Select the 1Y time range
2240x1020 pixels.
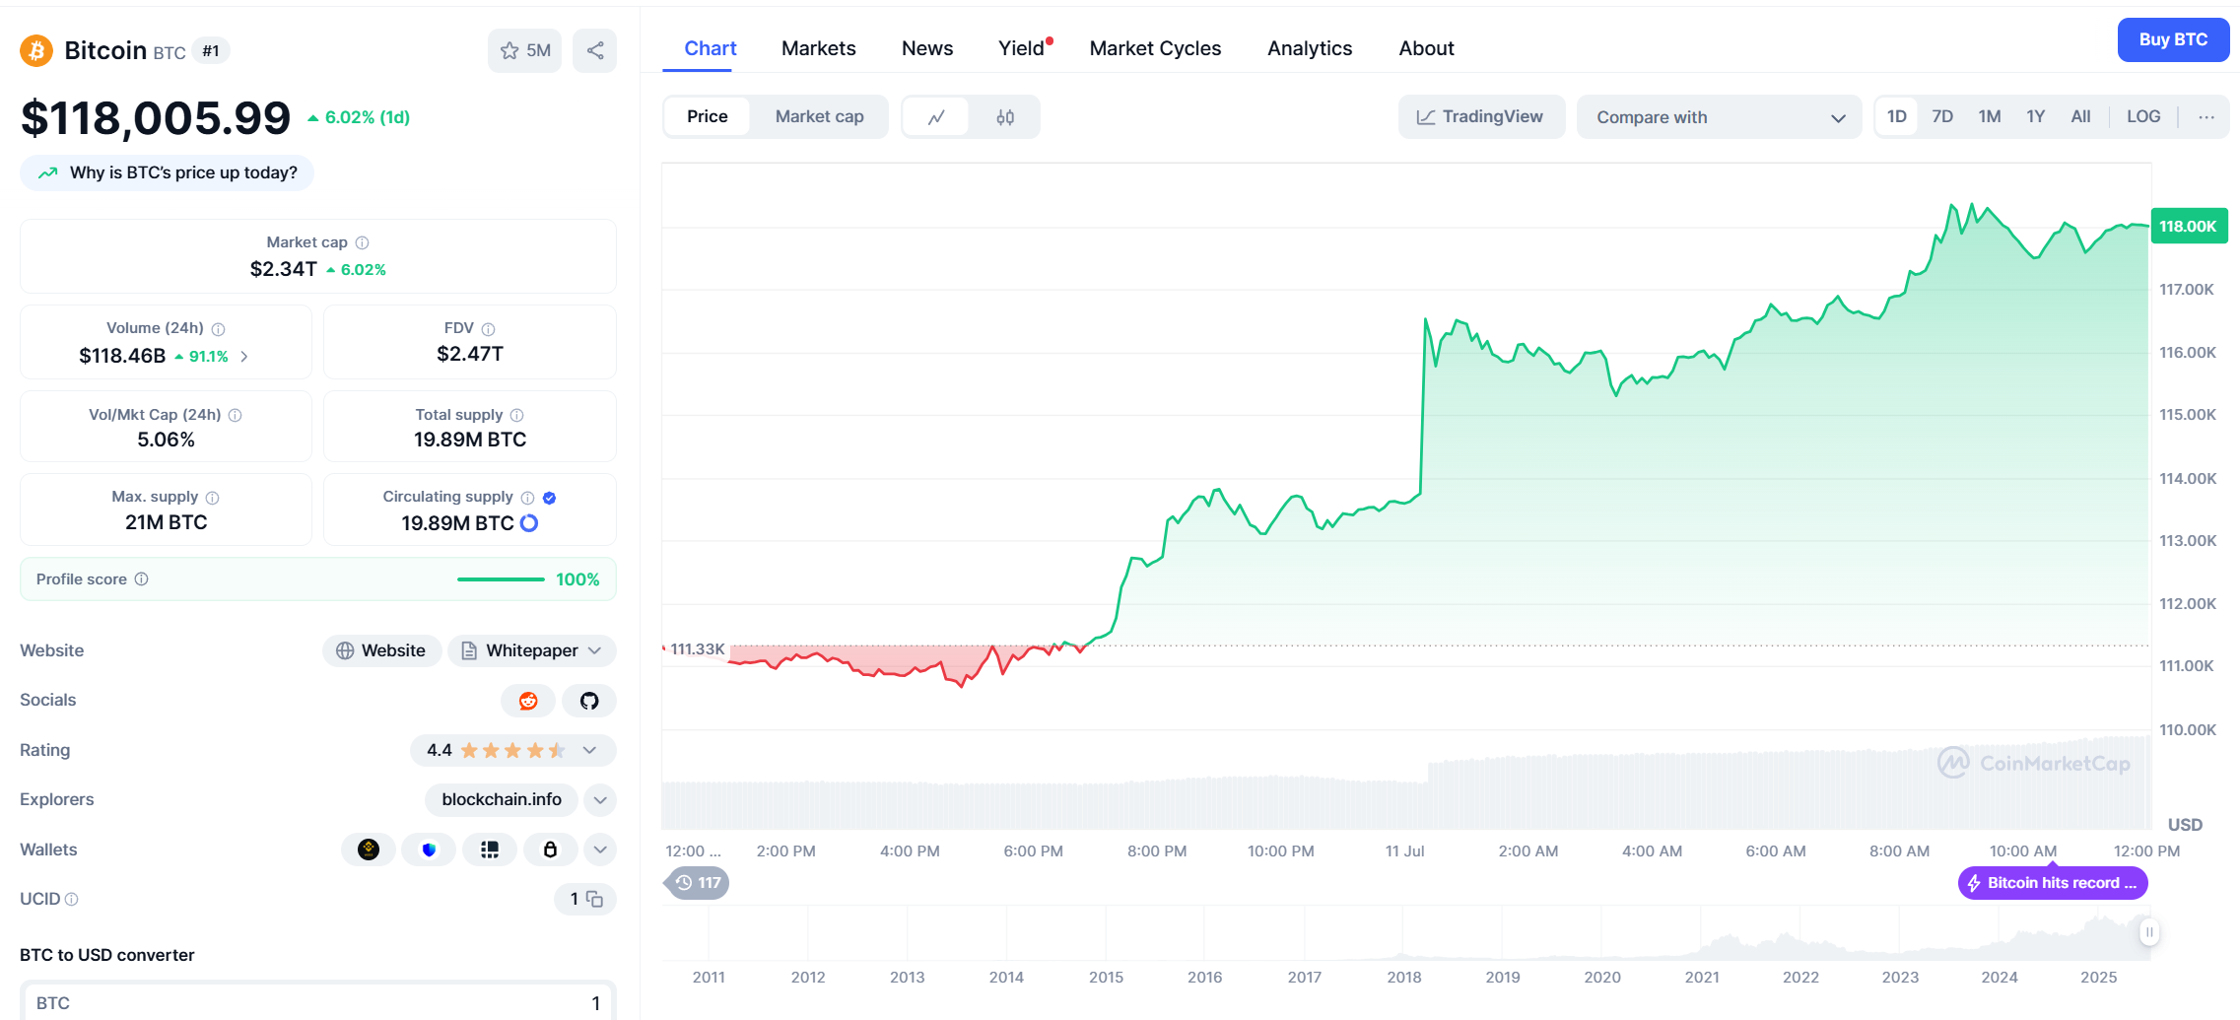(x=2036, y=116)
